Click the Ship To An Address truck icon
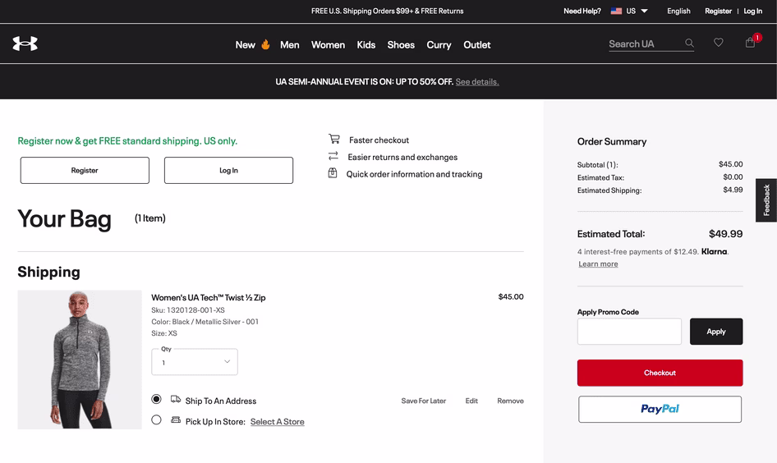The image size is (777, 463). [x=176, y=399]
